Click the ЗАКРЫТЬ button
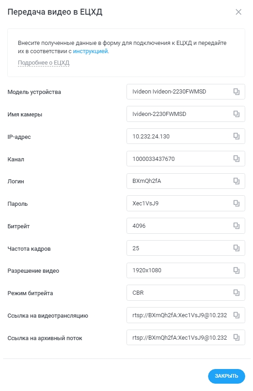This screenshot has height=391, width=253. coord(226,376)
